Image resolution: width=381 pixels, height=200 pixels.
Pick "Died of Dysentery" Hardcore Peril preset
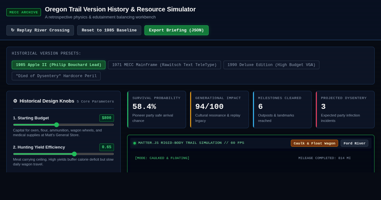[x=56, y=76]
